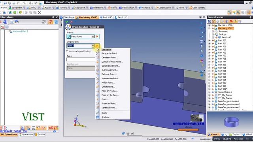Click the pin icon of NC Operations panel

pos(53,17)
